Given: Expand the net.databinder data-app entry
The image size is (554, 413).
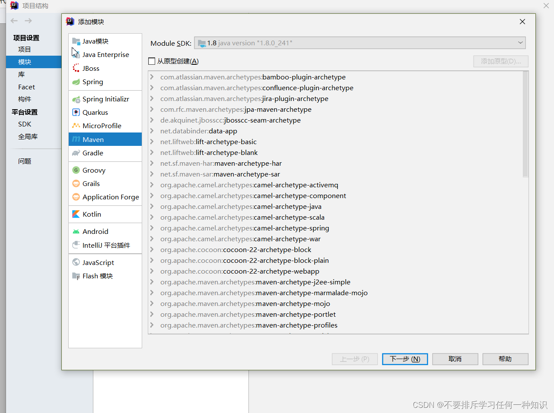Looking at the screenshot, I should pyautogui.click(x=152, y=131).
